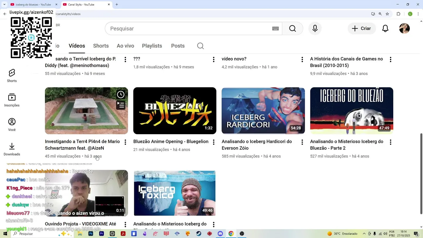Open account avatar menu
Image resolution: width=423 pixels, height=238 pixels.
tap(404, 28)
